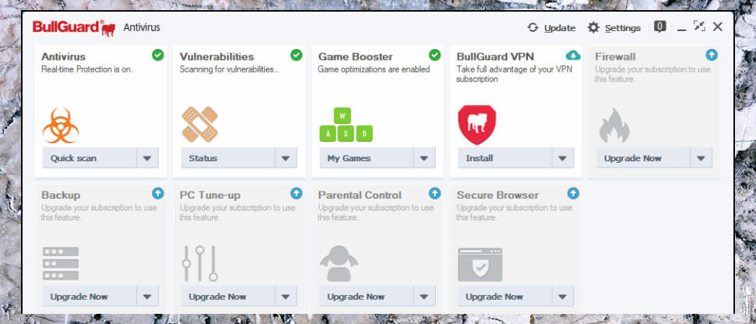The width and height of the screenshot is (756, 324).
Task: Click the VPN cloud download badge
Action: (x=573, y=55)
